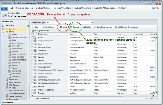Click Export Solution

[43, 8]
